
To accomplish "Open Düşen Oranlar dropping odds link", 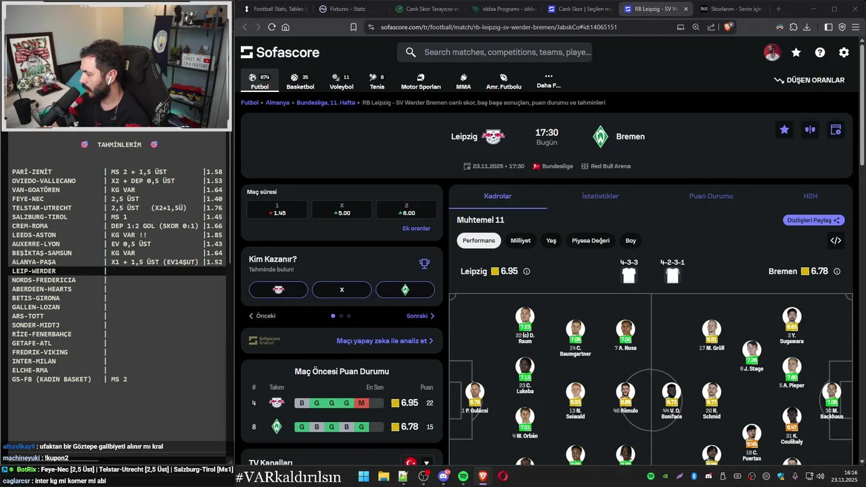I will [x=809, y=80].
